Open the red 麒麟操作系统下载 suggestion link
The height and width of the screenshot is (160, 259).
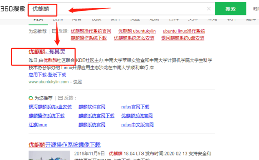[89, 38]
